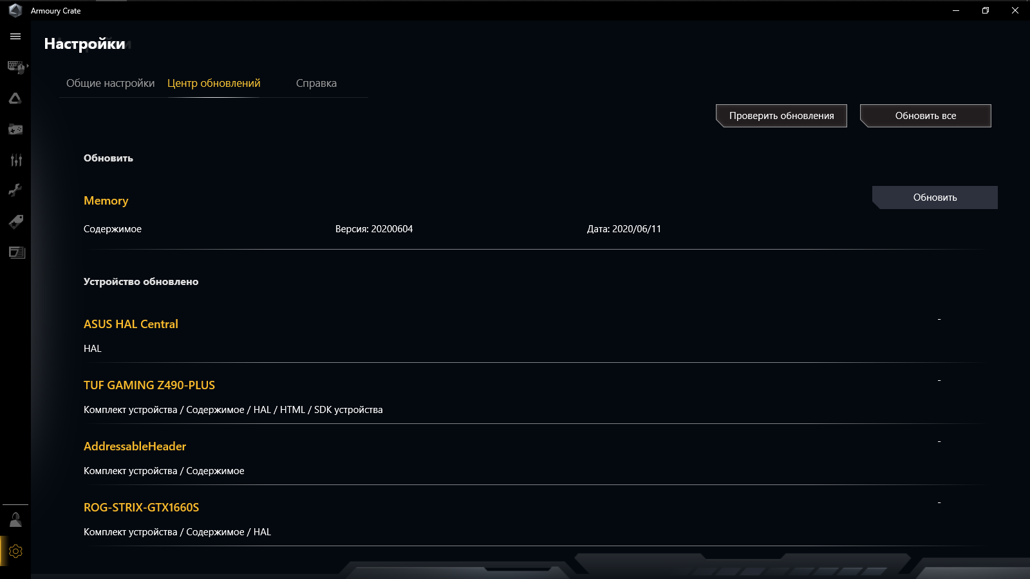
Task: Click component list under TUF GAMING Z490-PLUS
Action: (x=233, y=410)
